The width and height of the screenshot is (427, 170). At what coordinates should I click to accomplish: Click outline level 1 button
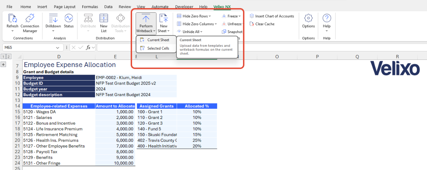pyautogui.click(x=4, y=56)
